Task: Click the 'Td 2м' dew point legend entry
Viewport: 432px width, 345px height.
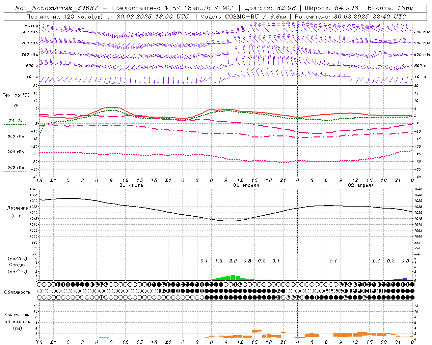Action: tap(16, 121)
